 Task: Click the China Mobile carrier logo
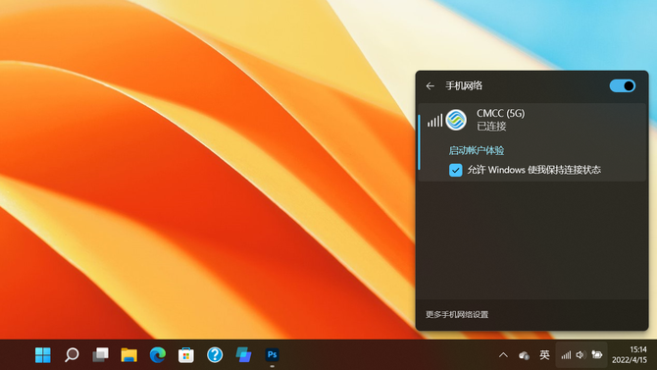tap(456, 121)
